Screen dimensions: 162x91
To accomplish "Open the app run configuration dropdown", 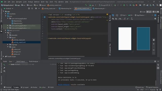I will pyautogui.click(x=93, y=5).
